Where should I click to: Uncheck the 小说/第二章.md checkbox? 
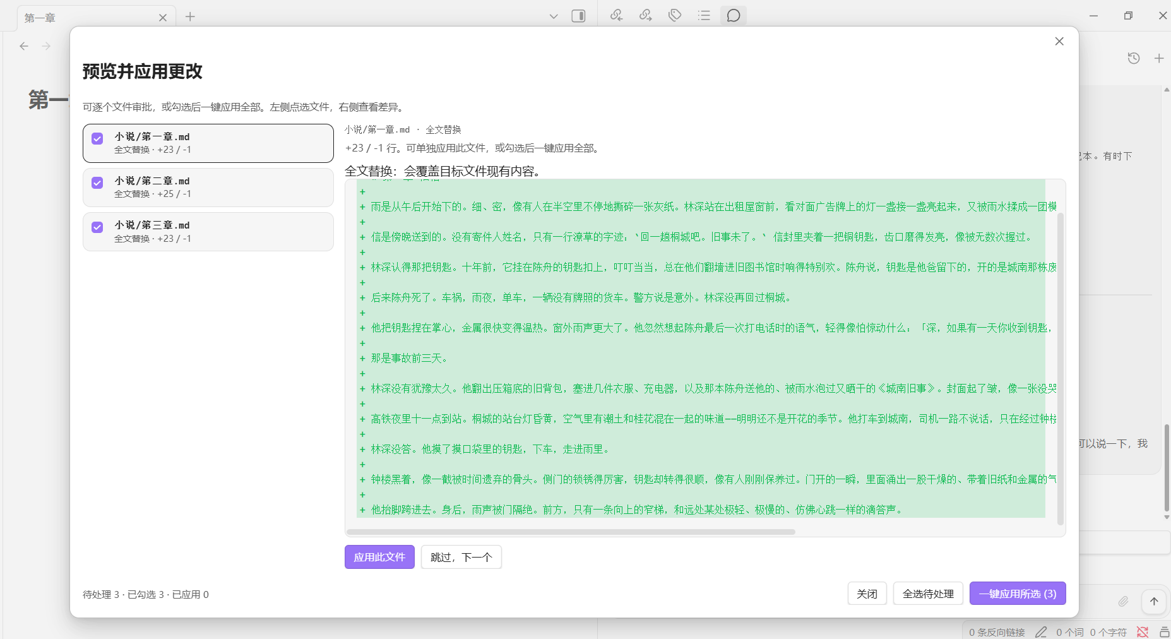[x=97, y=183]
